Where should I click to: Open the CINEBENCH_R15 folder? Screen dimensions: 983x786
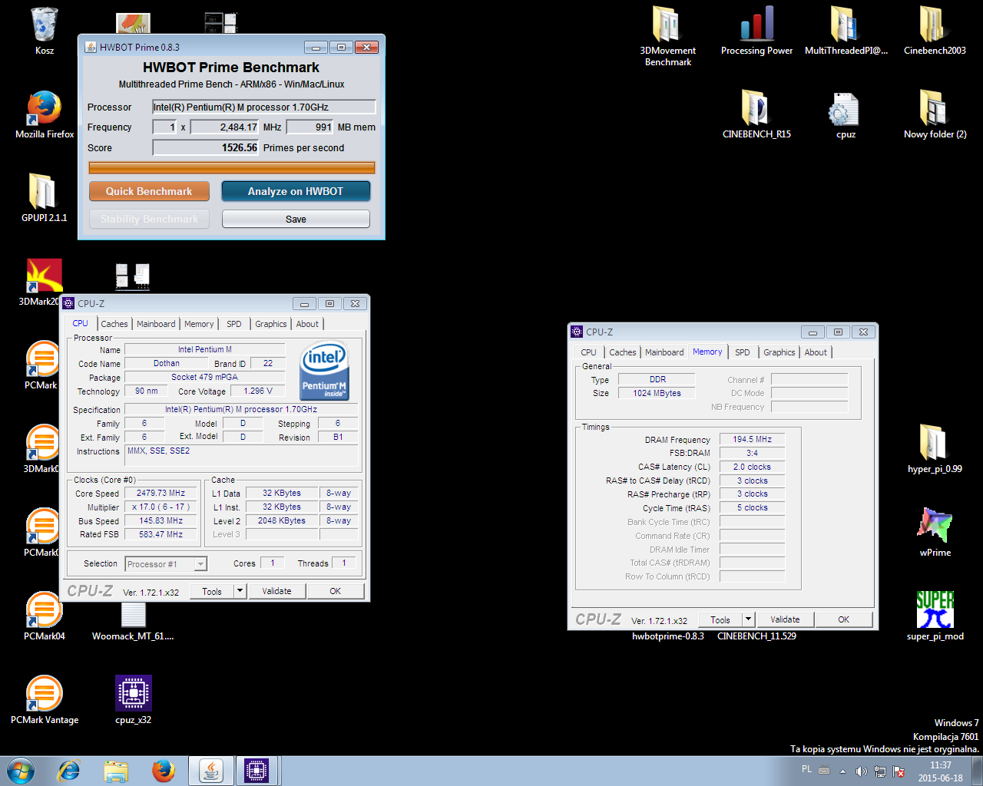pyautogui.click(x=756, y=114)
